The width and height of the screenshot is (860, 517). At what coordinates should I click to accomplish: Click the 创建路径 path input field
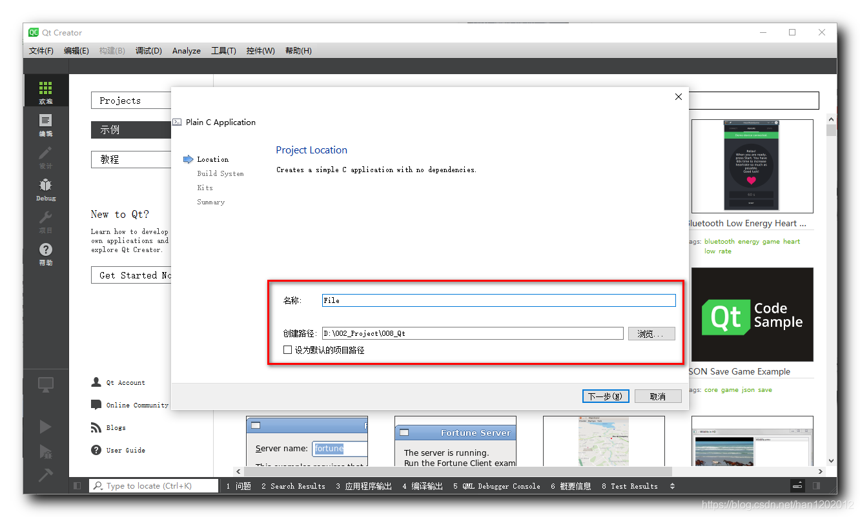tap(473, 333)
